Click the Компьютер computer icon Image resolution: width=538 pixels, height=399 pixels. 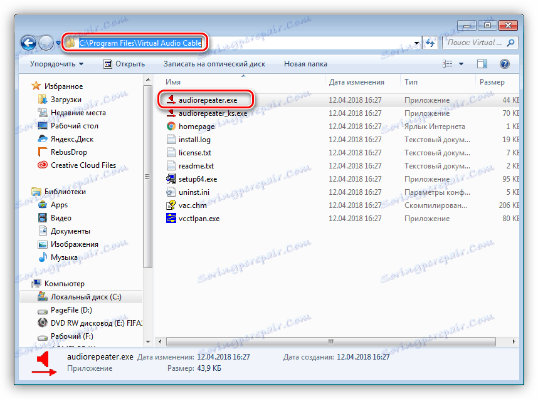36,284
